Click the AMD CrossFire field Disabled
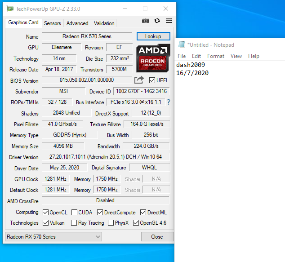 pos(106,200)
